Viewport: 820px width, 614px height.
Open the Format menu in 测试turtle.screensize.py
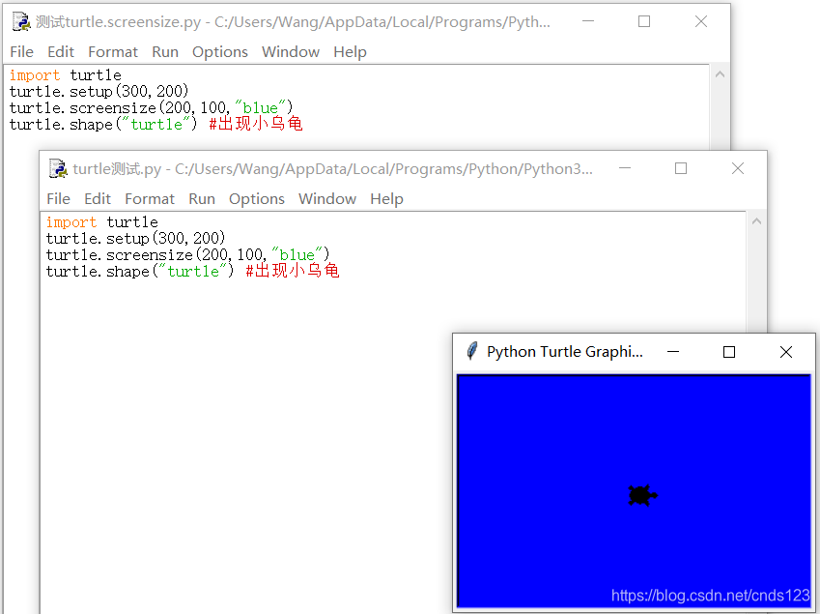coord(113,51)
